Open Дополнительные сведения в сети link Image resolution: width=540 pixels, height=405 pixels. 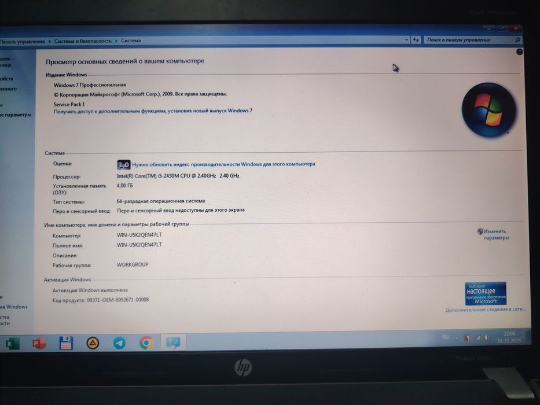pyautogui.click(x=486, y=310)
